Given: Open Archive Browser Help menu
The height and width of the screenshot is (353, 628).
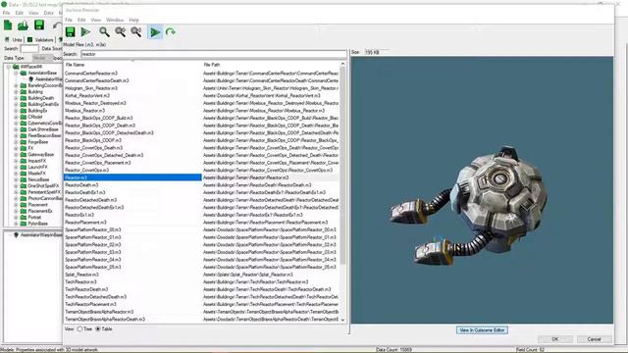Looking at the screenshot, I should [133, 20].
